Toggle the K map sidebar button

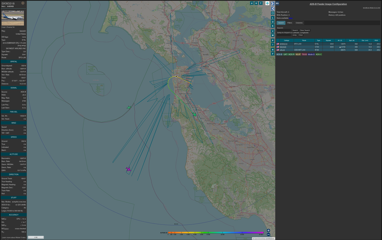click(x=273, y=26)
